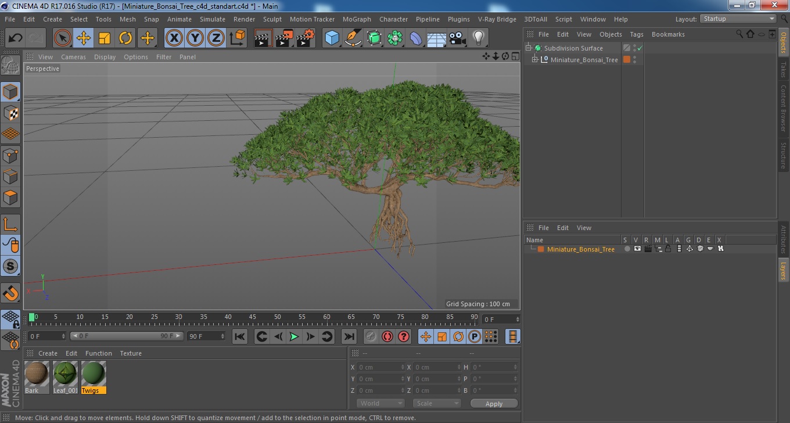790x423 pixels.
Task: Activate the Scale tool
Action: (105, 38)
